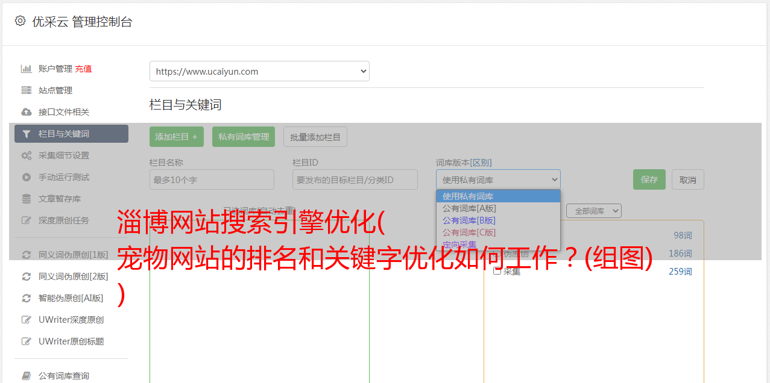Viewport: 770px width, 383px height.
Task: Focus the 栏目ID input field
Action: pyautogui.click(x=355, y=179)
